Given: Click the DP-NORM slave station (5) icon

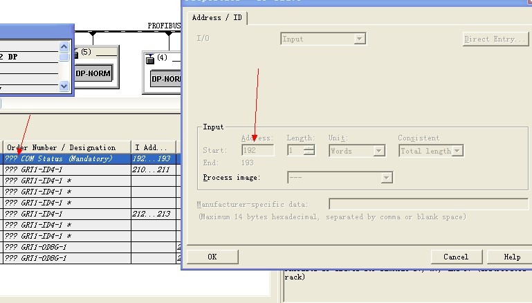Looking at the screenshot, I should (93, 73).
